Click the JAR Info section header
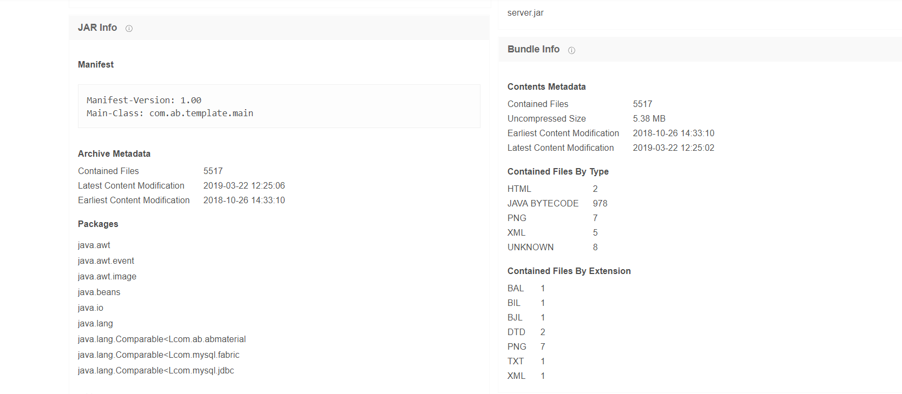Image resolution: width=902 pixels, height=394 pixels. tap(97, 28)
